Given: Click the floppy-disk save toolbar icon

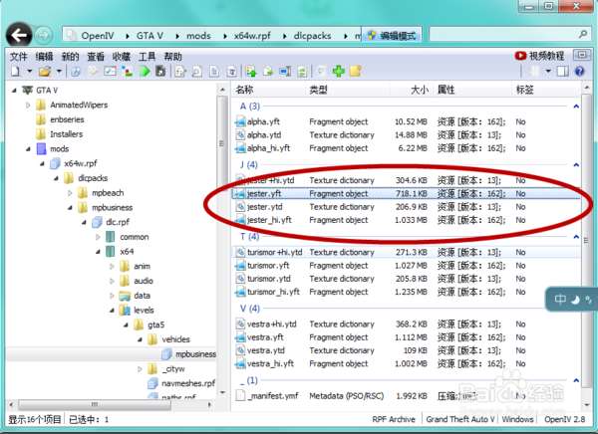Looking at the screenshot, I should click(160, 72).
